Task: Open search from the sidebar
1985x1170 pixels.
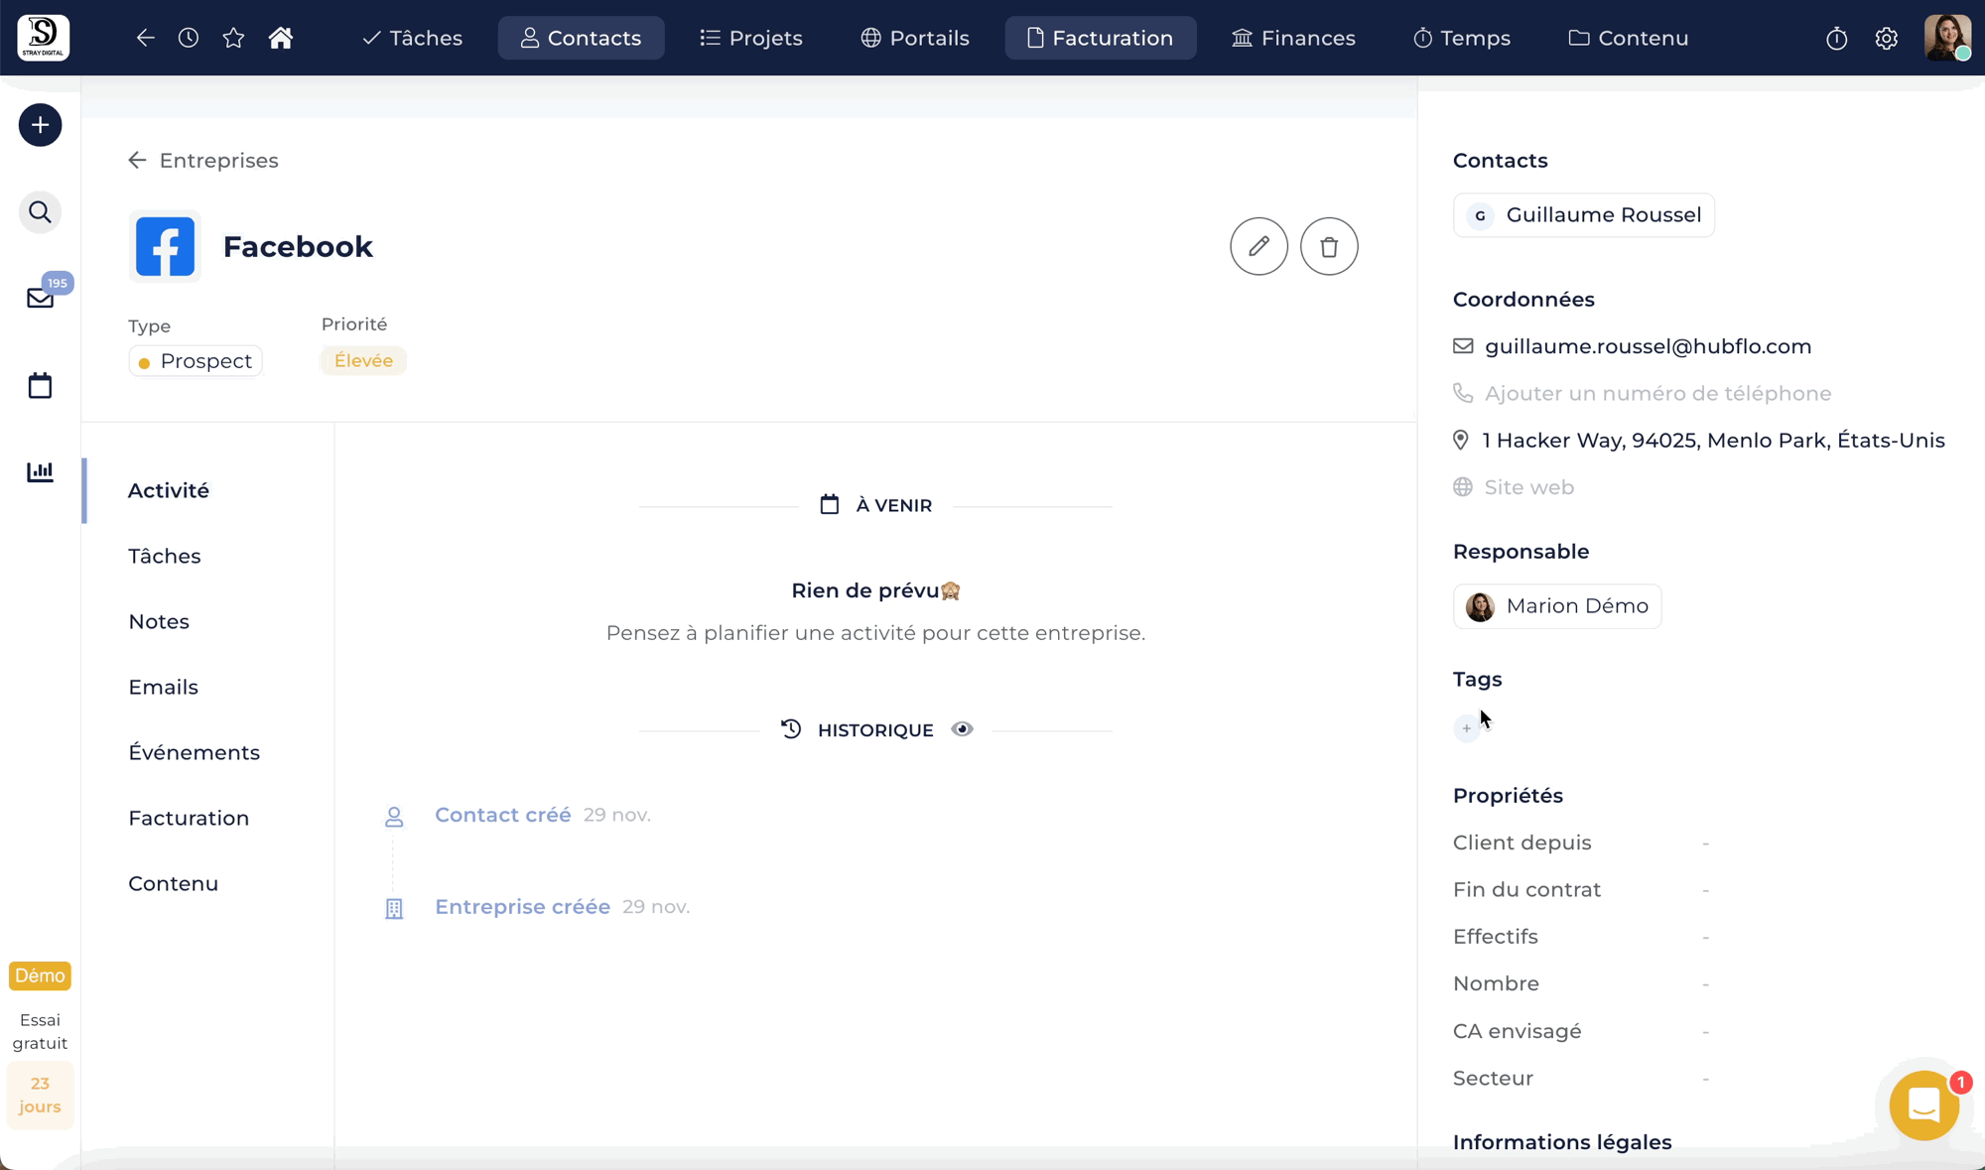Action: click(x=40, y=212)
